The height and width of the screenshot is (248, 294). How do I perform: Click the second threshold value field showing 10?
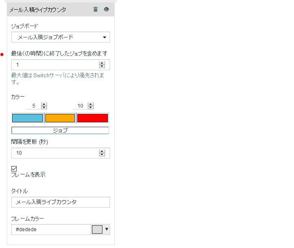tap(80, 106)
